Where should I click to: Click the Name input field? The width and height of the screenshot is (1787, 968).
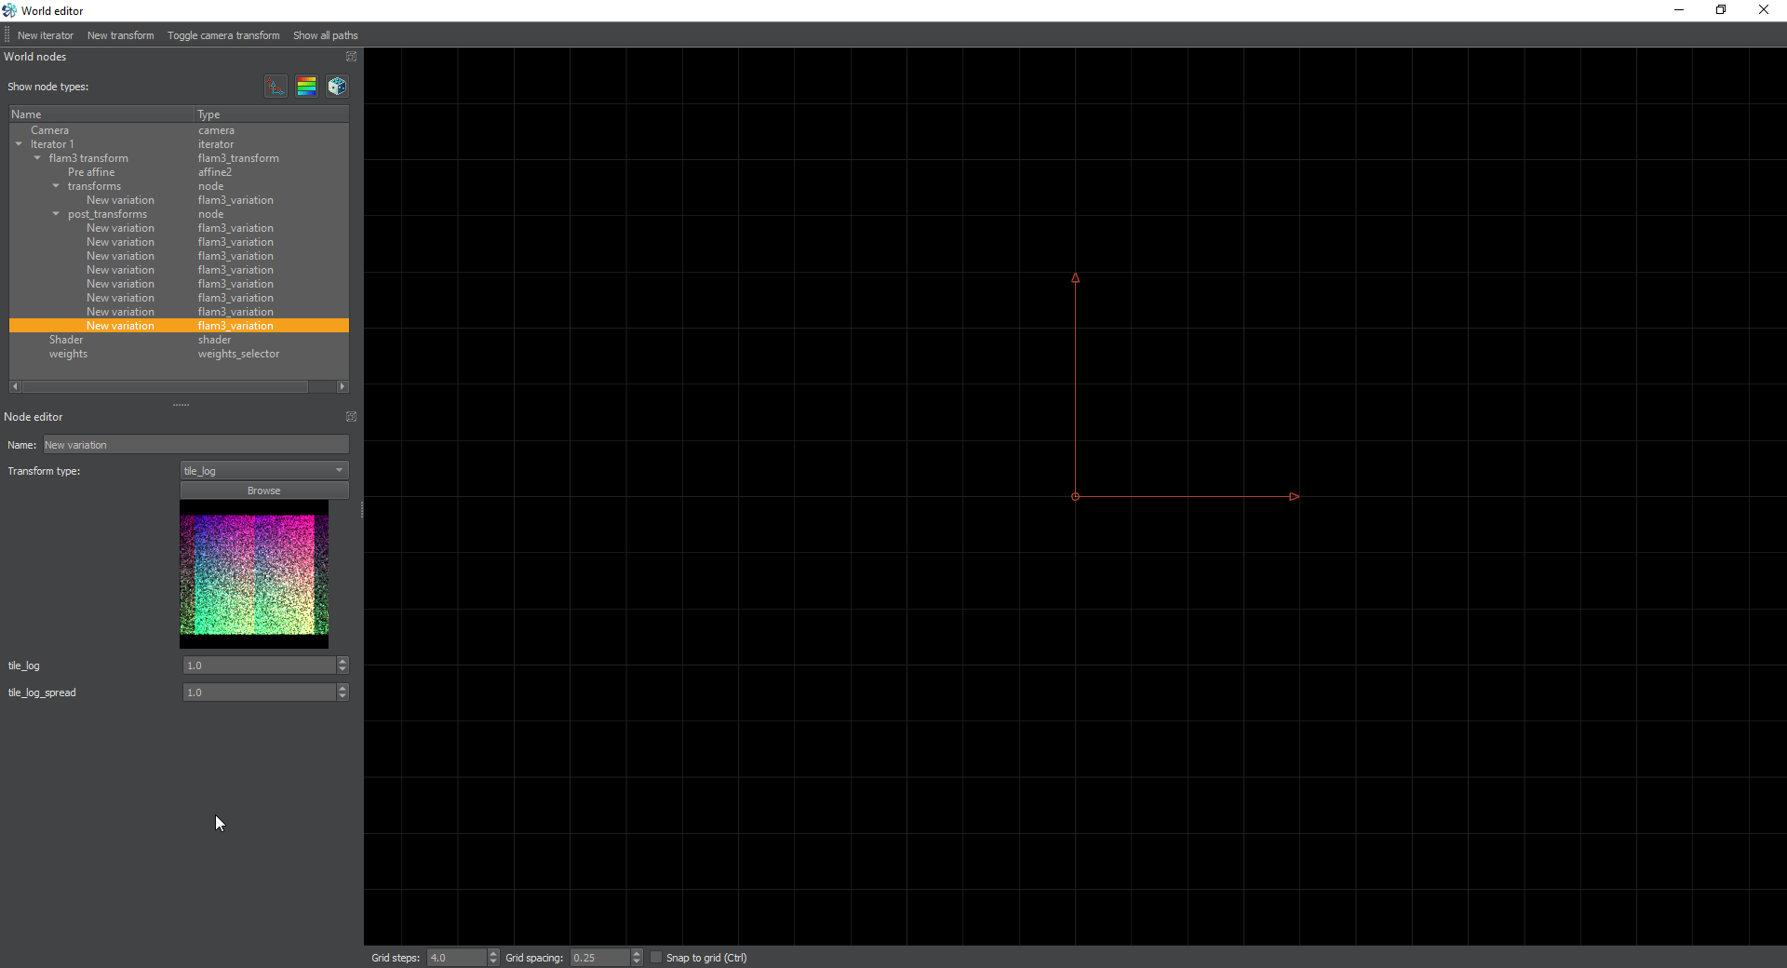tap(196, 445)
